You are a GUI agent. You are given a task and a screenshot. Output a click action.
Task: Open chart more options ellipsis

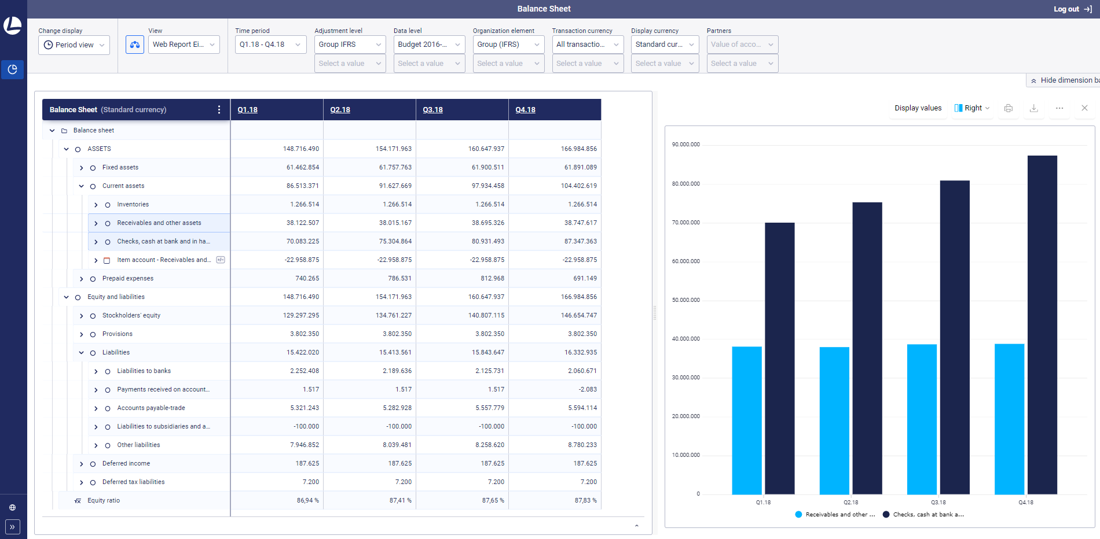coord(1059,108)
